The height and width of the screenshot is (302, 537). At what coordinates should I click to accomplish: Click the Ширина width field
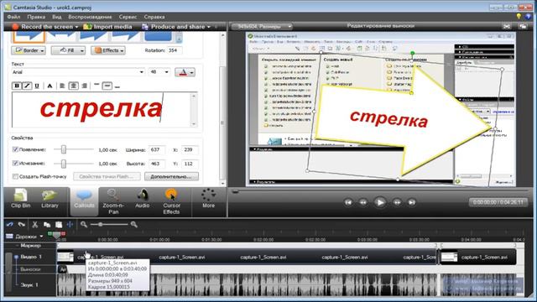[x=157, y=149]
